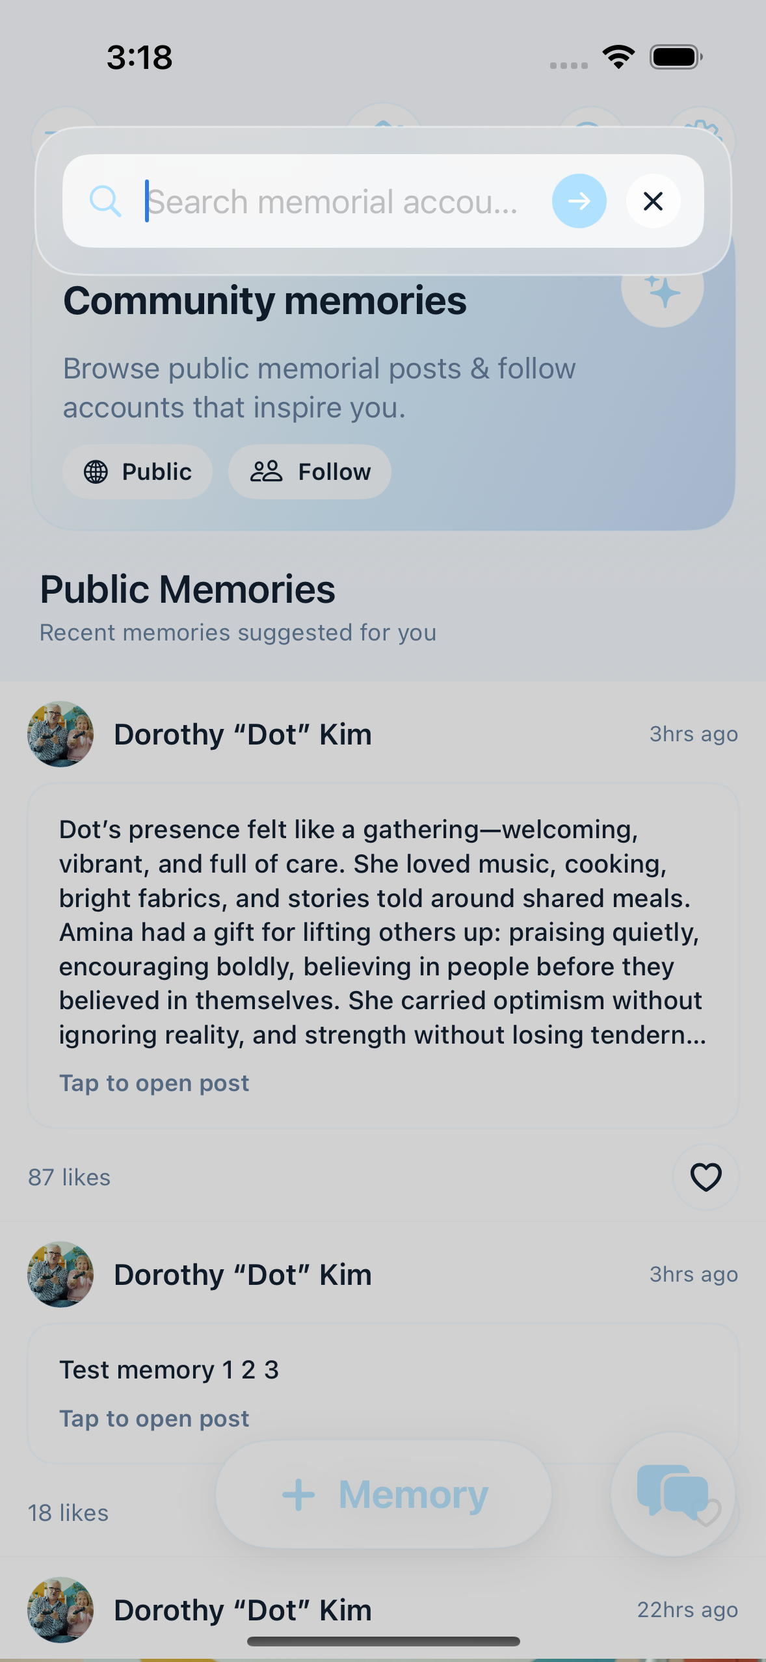
Task: Submit search with the blue arrow button
Action: [579, 201]
